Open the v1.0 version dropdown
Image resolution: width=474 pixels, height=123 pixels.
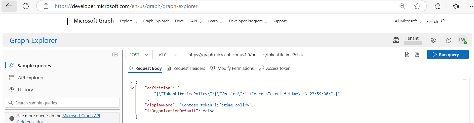pos(168,54)
